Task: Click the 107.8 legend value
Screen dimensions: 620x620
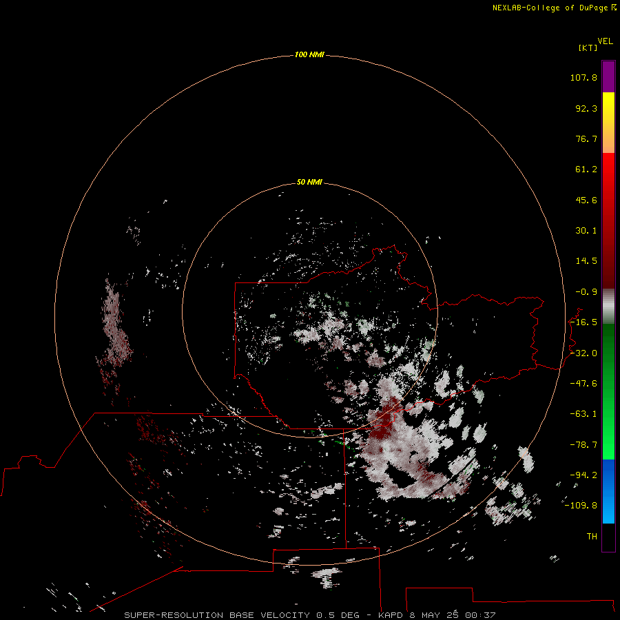Action: pos(583,77)
